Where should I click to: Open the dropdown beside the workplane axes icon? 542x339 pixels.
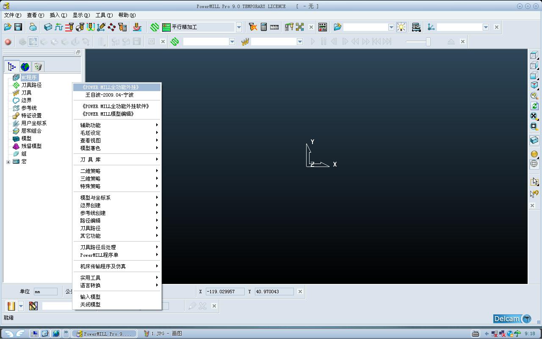pos(486,27)
